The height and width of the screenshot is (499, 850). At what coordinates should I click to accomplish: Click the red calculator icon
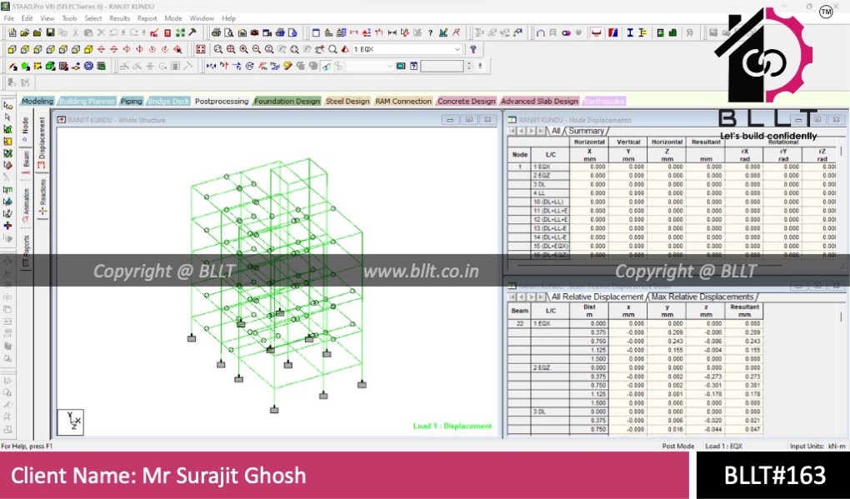pyautogui.click(x=167, y=32)
